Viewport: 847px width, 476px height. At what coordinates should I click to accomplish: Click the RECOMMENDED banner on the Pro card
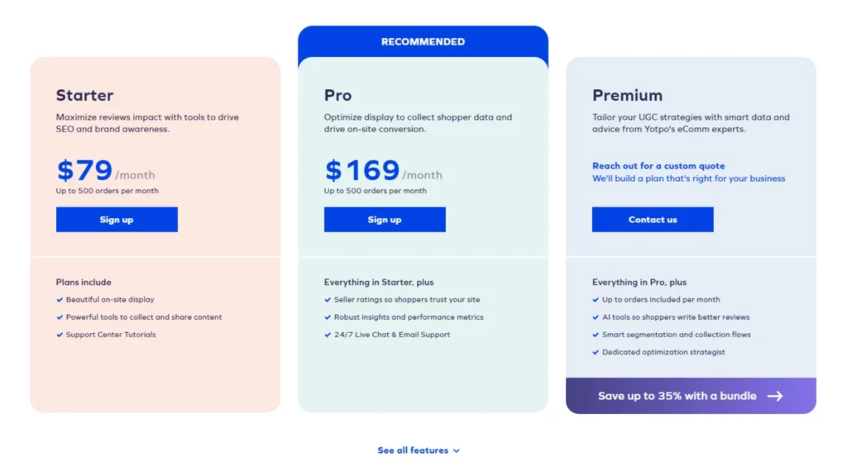click(x=423, y=40)
